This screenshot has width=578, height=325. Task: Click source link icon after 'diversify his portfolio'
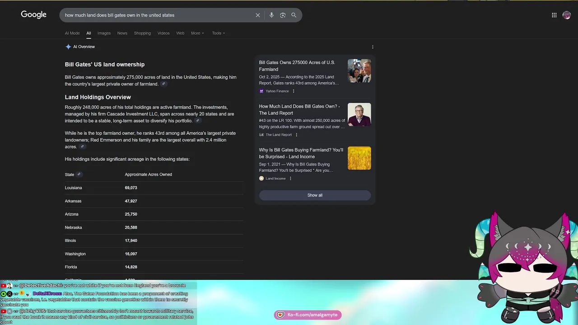tap(198, 121)
